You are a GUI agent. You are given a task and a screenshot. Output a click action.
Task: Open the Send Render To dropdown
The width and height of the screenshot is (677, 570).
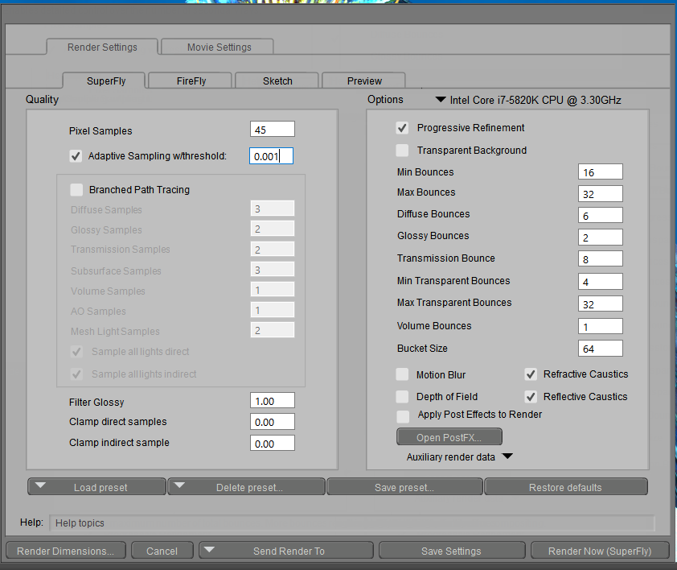click(211, 551)
